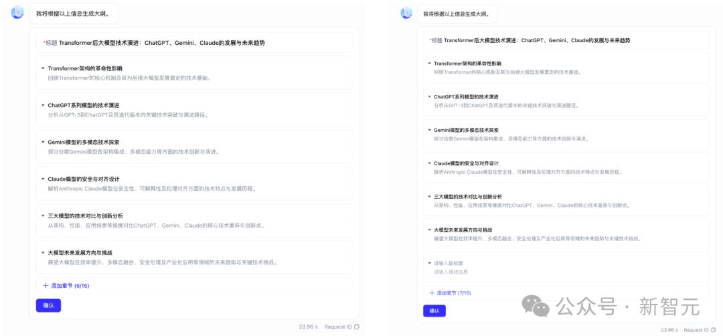Edit heading ChatGPT系列模型的技术演进 in 6-chapter outline
723x336 pixels.
84,105
